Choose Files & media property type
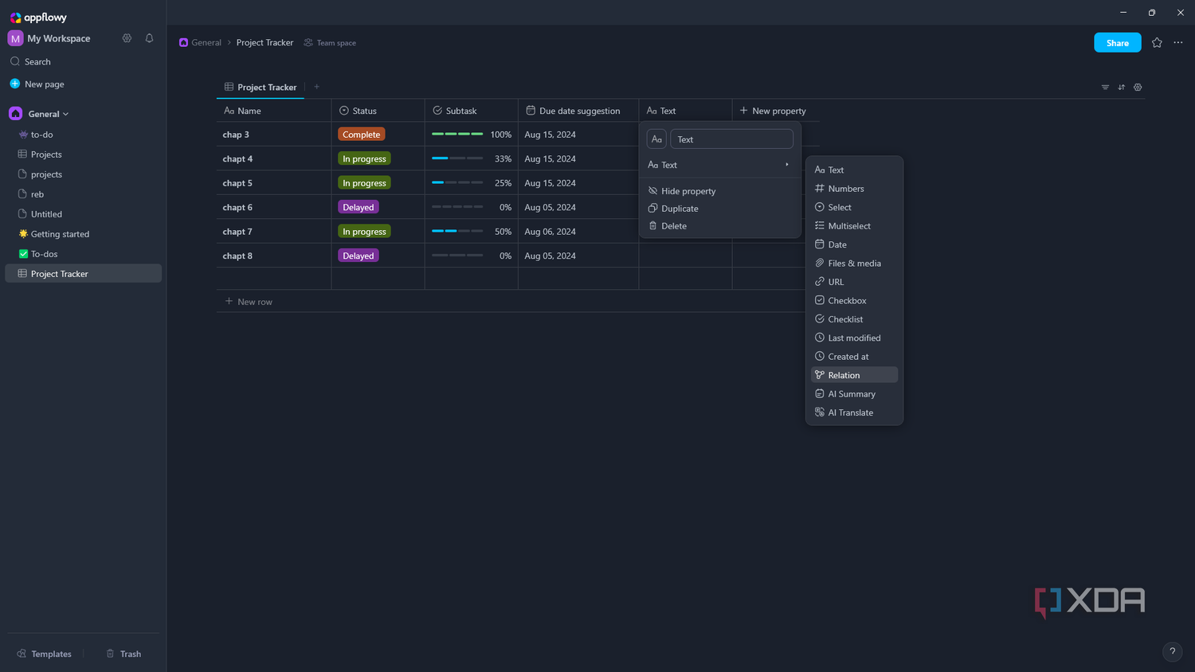The height and width of the screenshot is (672, 1195). [x=854, y=264]
